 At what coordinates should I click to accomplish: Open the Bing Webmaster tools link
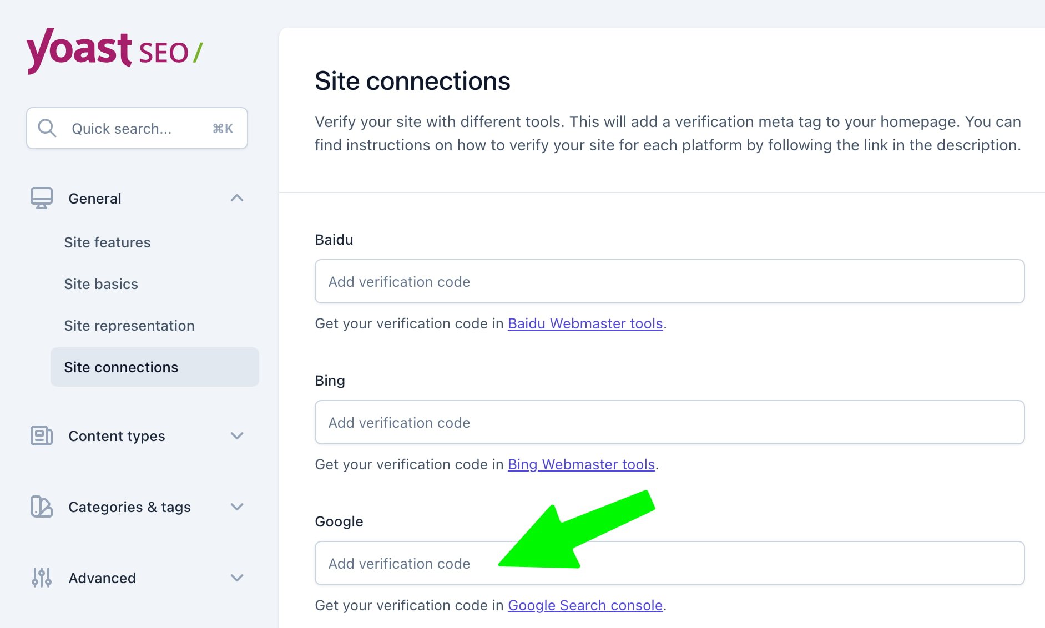click(582, 464)
